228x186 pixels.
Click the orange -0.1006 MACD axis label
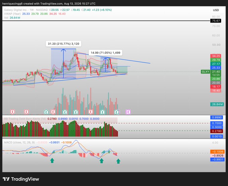point(218,152)
